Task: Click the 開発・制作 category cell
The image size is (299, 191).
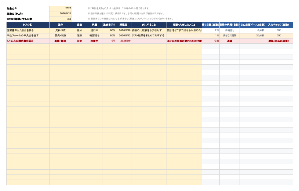Action: click(61, 36)
